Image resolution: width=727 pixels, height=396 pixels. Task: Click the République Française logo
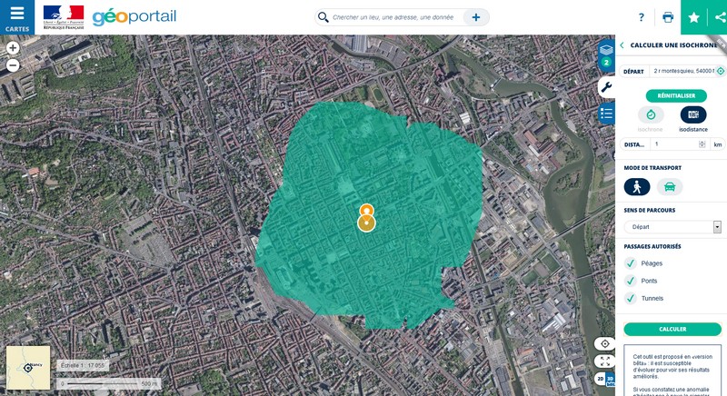pyautogui.click(x=64, y=17)
